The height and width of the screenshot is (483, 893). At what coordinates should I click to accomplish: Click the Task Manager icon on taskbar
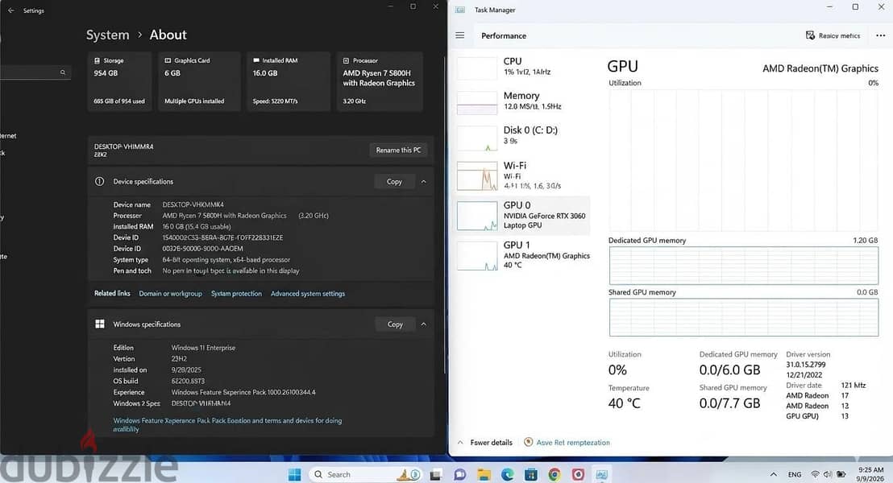tap(601, 474)
